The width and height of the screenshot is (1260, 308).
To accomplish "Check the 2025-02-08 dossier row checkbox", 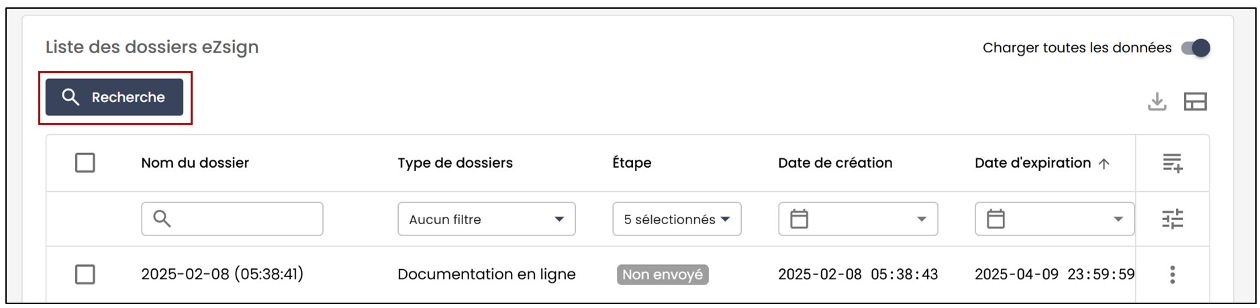I will (x=85, y=274).
